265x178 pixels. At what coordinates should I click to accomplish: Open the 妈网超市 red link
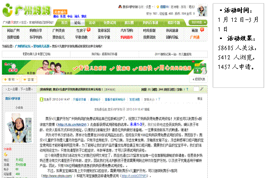126,37
